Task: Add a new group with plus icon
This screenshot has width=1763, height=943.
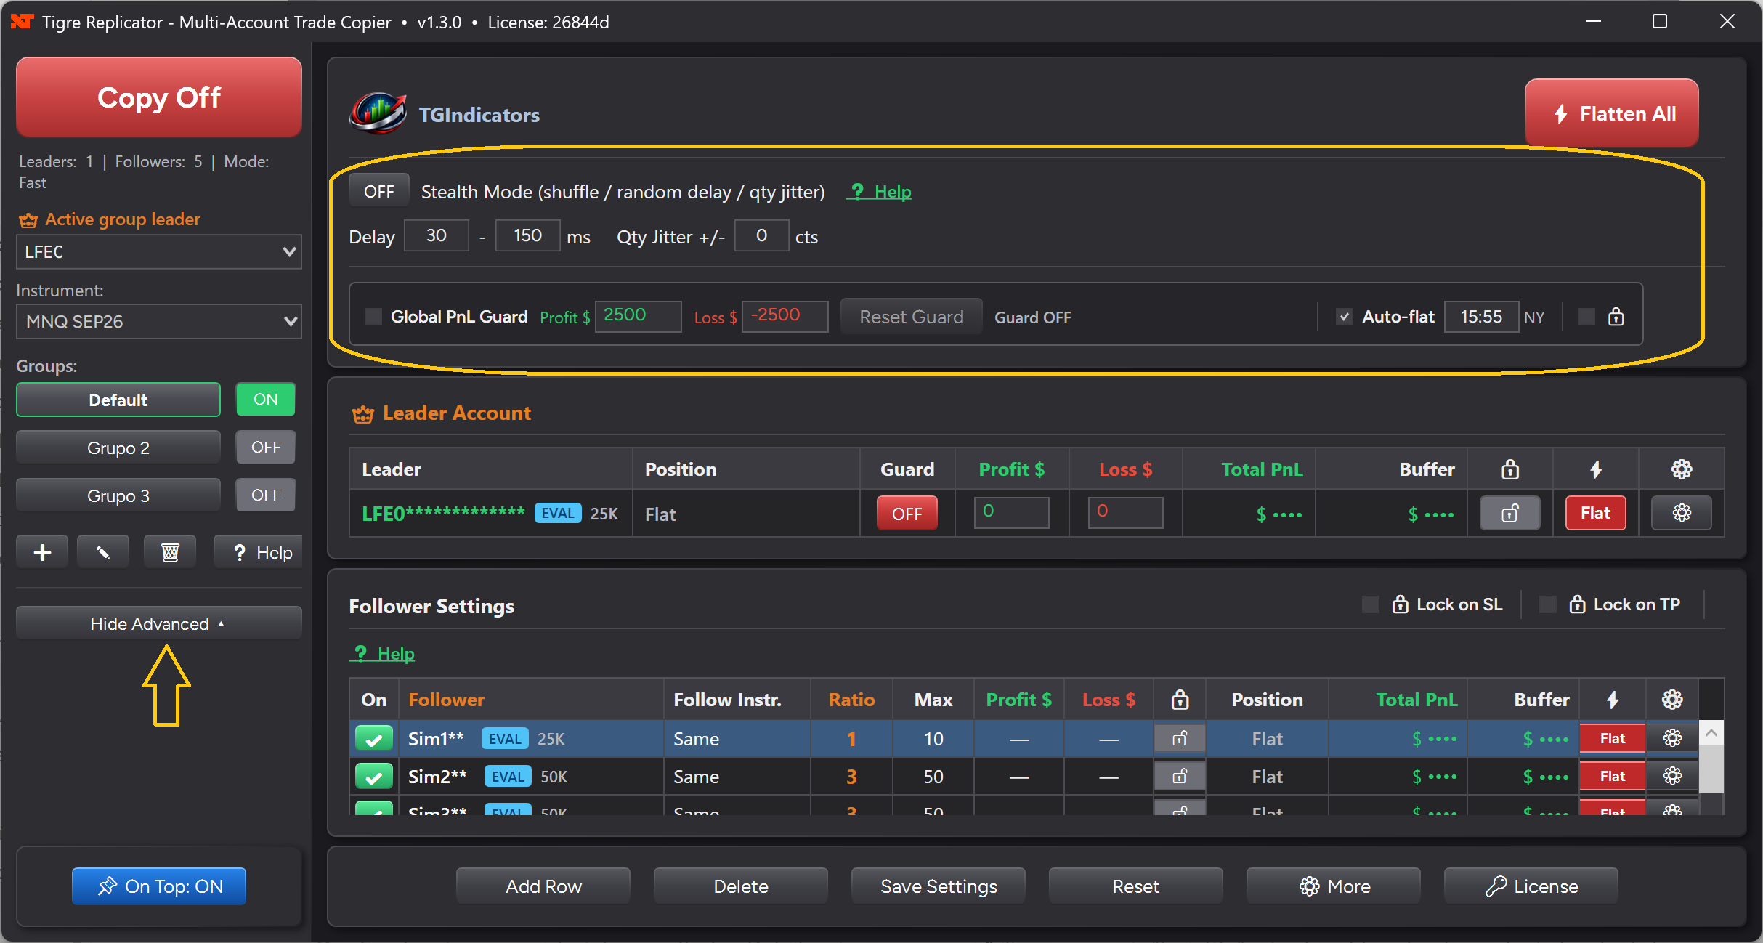Action: (x=42, y=553)
